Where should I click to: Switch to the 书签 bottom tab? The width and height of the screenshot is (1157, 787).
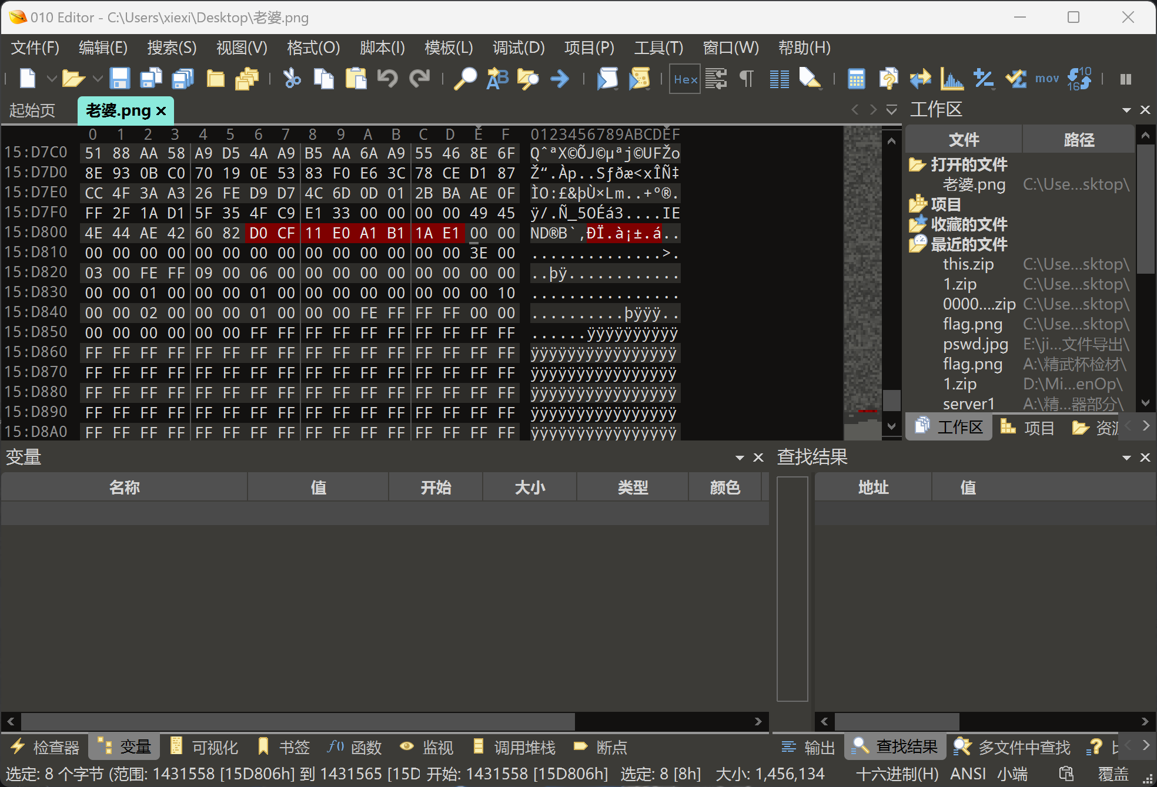point(284,747)
